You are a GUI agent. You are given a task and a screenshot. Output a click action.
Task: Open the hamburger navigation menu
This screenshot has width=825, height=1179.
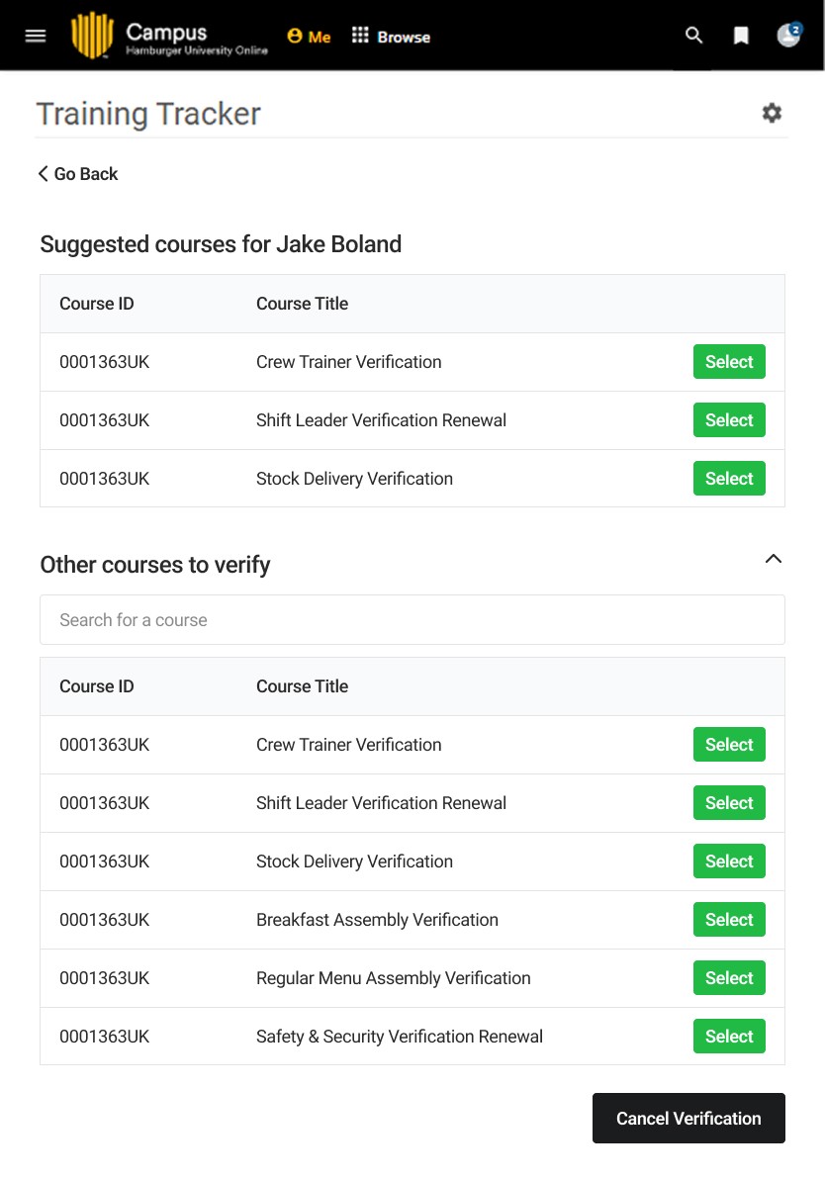(x=36, y=36)
